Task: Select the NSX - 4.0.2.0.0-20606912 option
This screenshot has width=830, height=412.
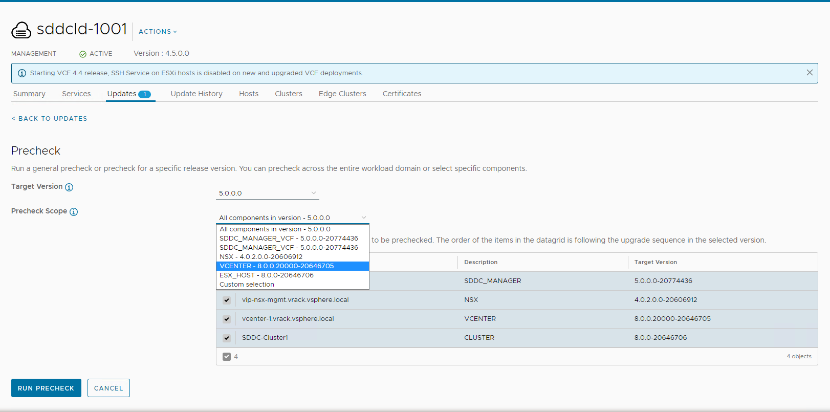Action: pos(293,257)
